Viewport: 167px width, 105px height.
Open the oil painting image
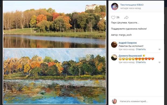pyautogui.click(x=54, y=76)
